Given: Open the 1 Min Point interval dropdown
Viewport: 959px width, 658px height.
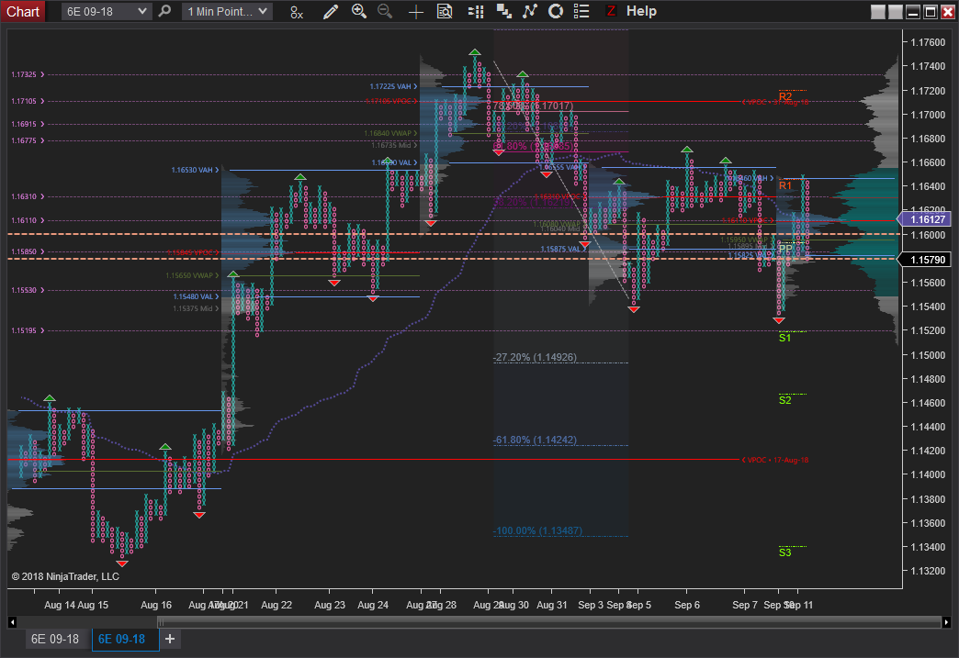Looking at the screenshot, I should [227, 11].
